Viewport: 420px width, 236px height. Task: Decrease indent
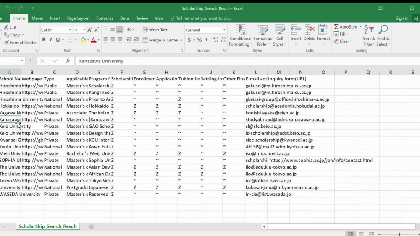point(129,40)
